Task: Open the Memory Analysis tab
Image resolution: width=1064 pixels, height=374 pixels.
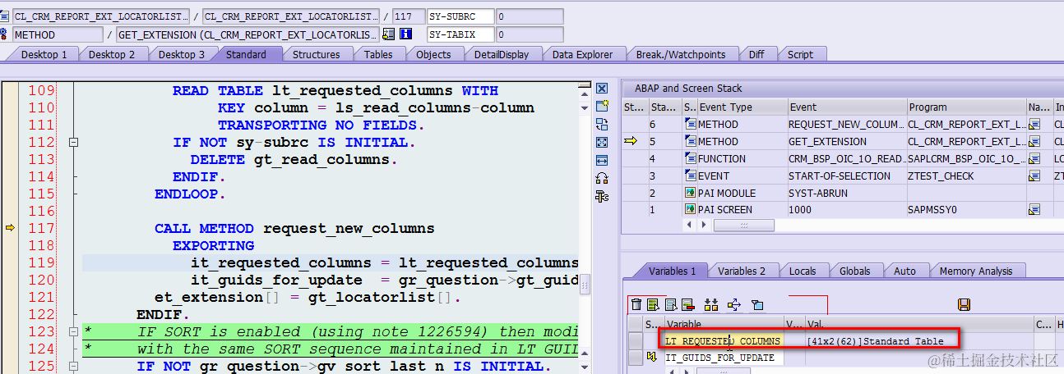Action: [x=975, y=271]
